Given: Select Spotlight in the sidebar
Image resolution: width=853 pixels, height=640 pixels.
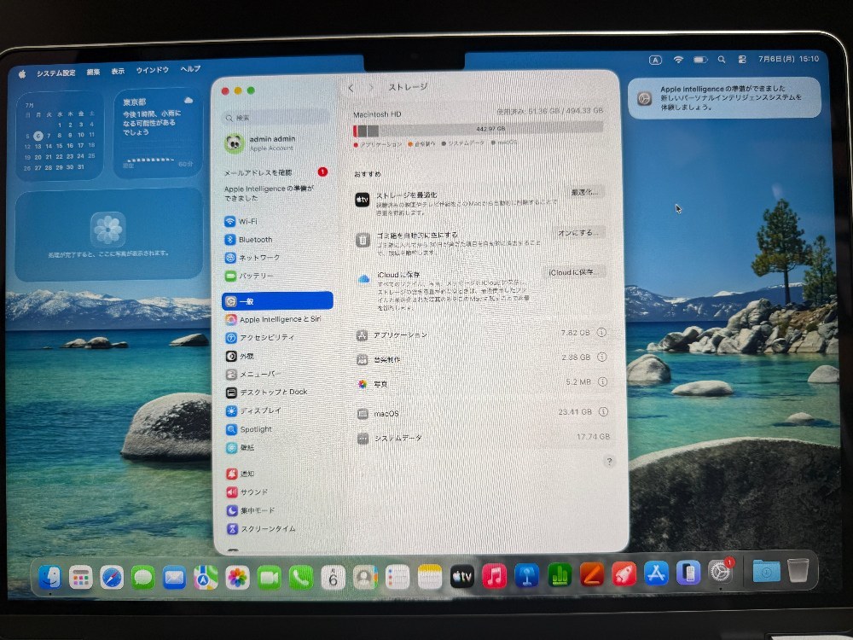Looking at the screenshot, I should pyautogui.click(x=277, y=429).
